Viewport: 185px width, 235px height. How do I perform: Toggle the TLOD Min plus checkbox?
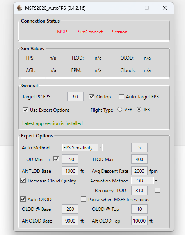tap(56, 159)
